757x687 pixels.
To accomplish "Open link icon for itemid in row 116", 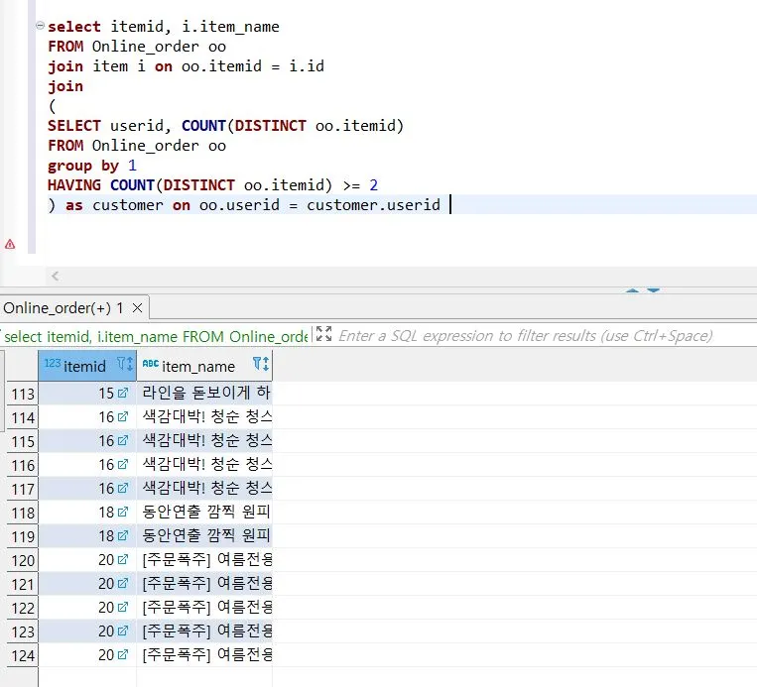I will 123,464.
